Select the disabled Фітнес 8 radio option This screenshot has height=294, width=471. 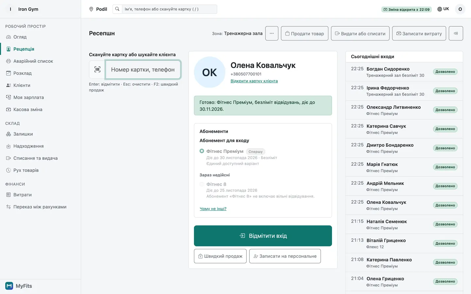point(202,184)
